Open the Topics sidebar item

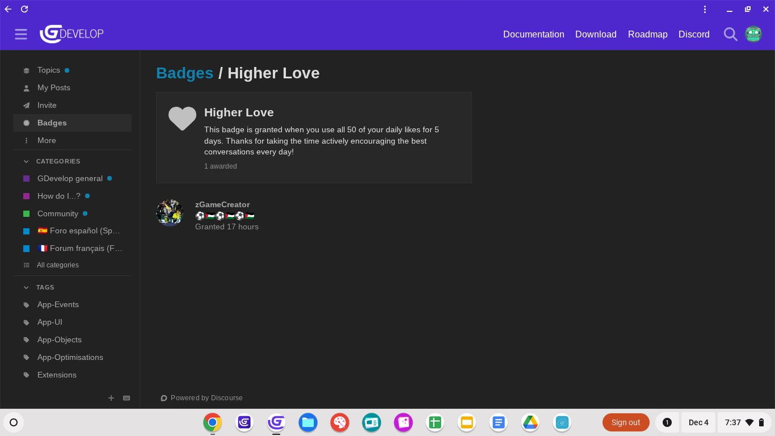pos(49,70)
